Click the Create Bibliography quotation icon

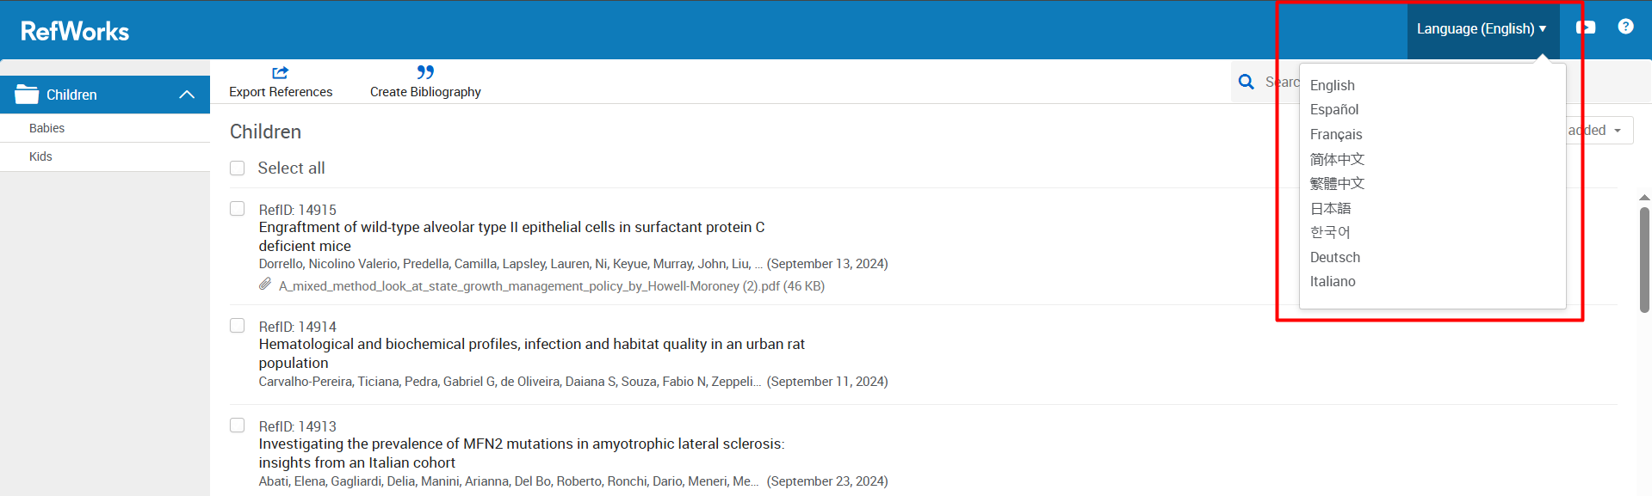click(425, 72)
